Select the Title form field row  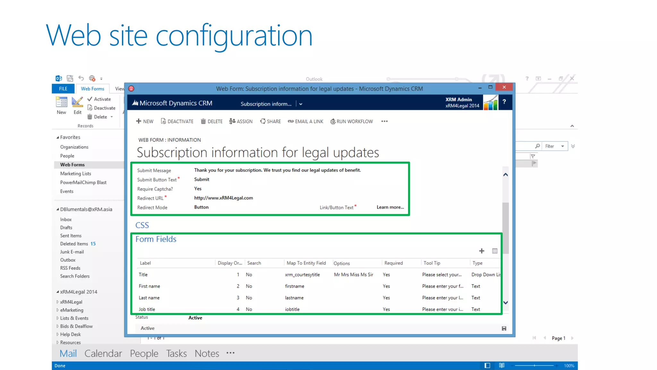[x=319, y=275]
